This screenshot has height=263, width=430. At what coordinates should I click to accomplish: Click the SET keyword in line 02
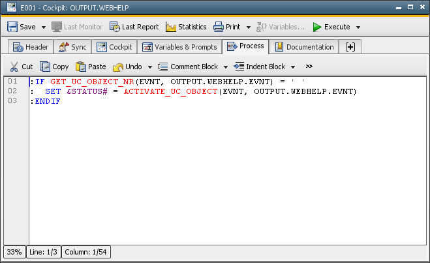pos(53,91)
